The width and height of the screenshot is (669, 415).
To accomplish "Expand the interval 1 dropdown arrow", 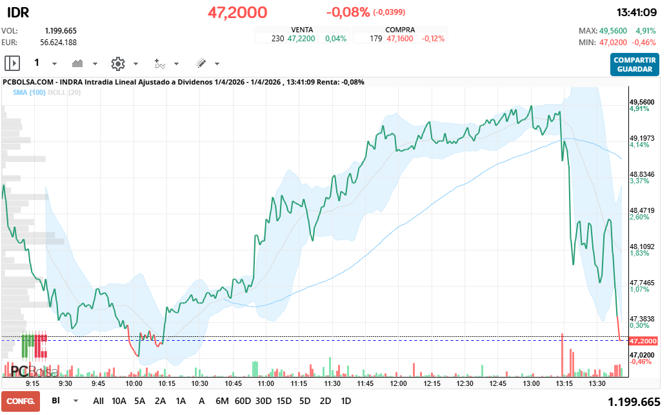I will pos(55,64).
